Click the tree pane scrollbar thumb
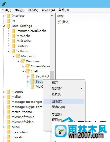This screenshot has height=142, width=110. [x=52, y=75]
